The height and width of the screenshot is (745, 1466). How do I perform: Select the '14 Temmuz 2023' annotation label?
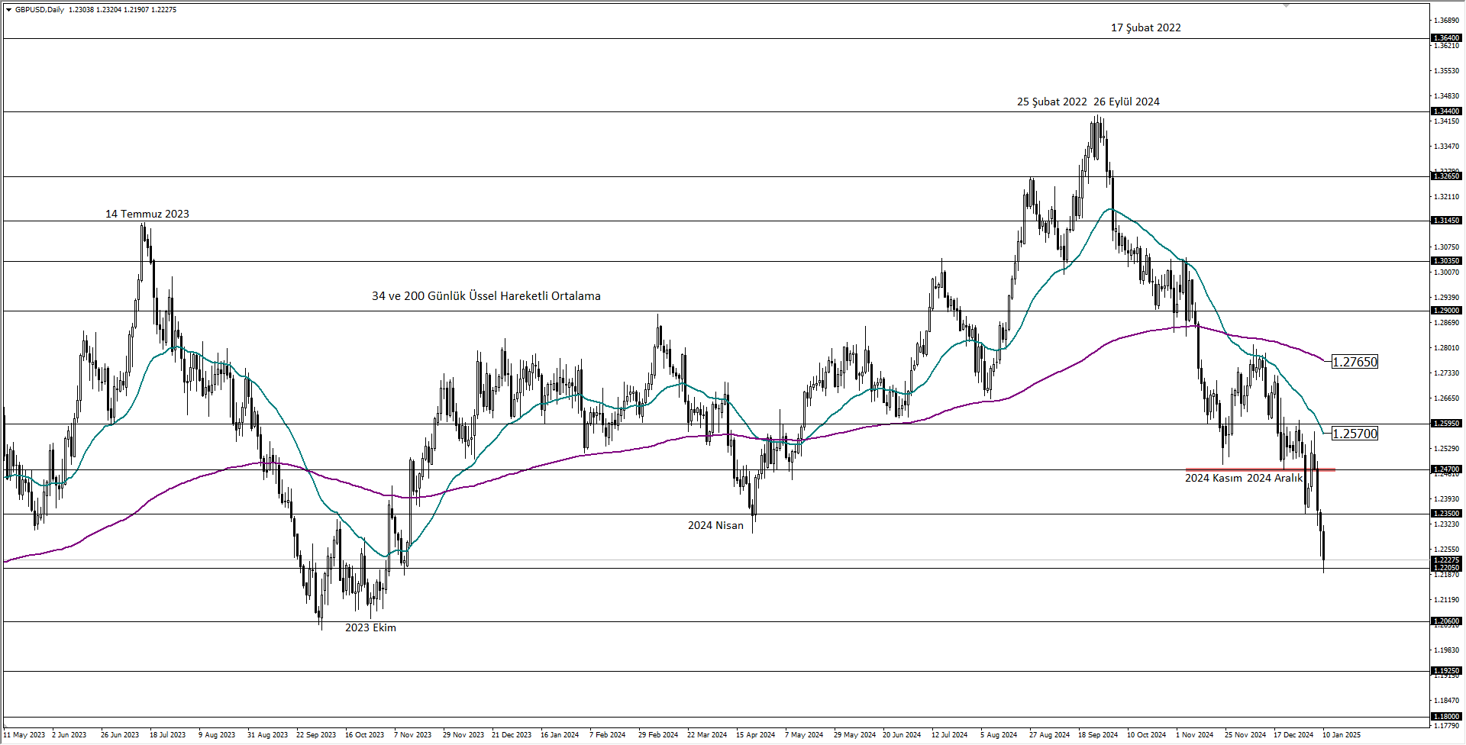[147, 214]
